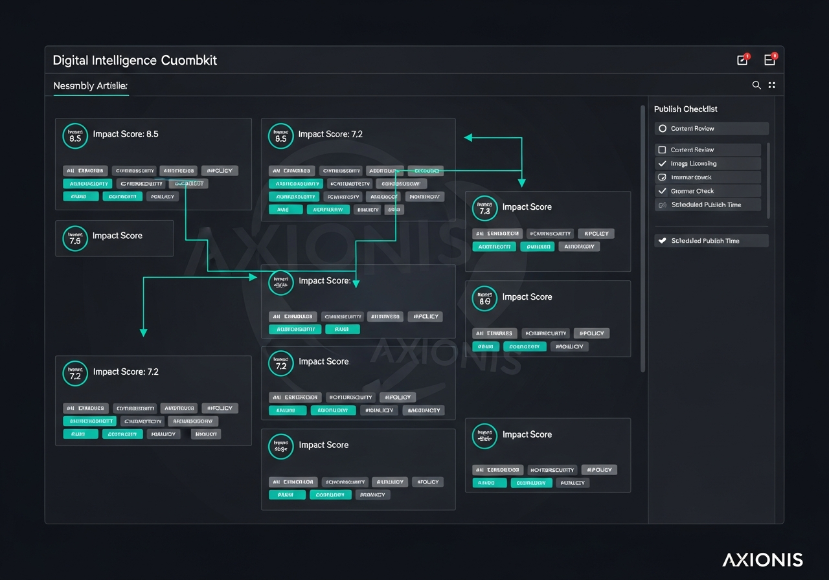Click the search icon above the checklist
Image resolution: width=829 pixels, height=580 pixels.
756,85
